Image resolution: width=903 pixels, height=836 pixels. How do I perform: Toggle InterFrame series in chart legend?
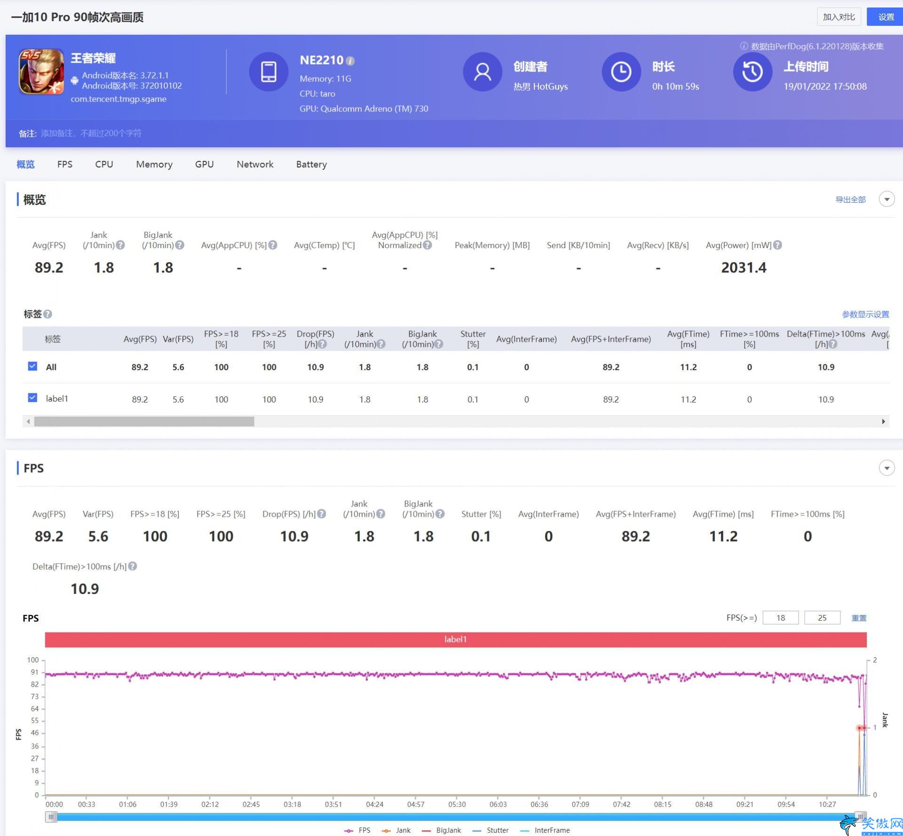click(545, 830)
